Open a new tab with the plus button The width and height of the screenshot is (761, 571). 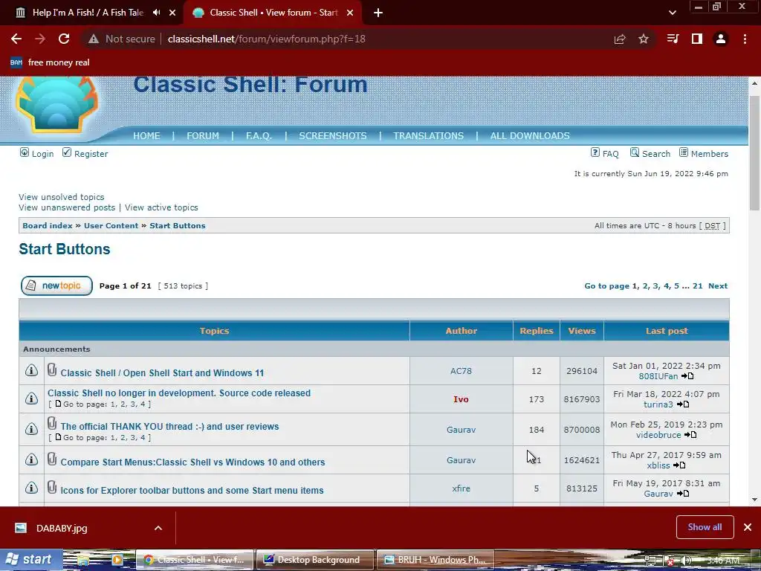378,13
